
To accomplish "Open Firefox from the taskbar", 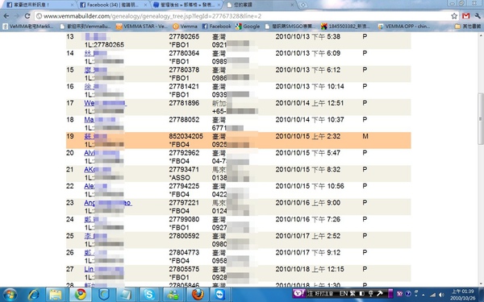I will click(x=198, y=295).
